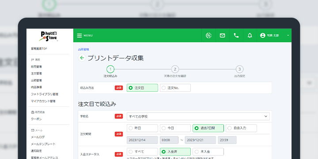This screenshot has height=159, width=318.
Task: Open the mail envelope icon in header
Action: coord(222,35)
